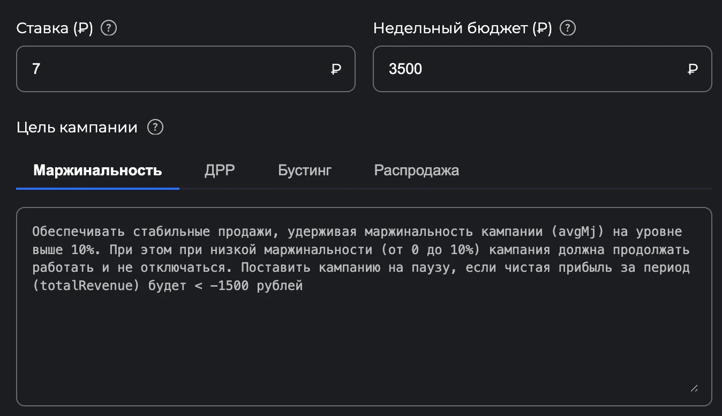
Task: Click the circled question near weekly budget label
Action: 568,28
